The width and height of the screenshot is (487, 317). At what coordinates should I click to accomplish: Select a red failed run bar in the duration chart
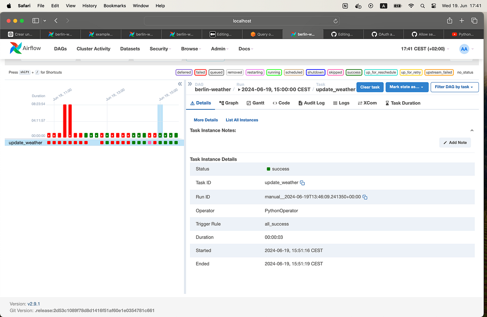point(64,118)
